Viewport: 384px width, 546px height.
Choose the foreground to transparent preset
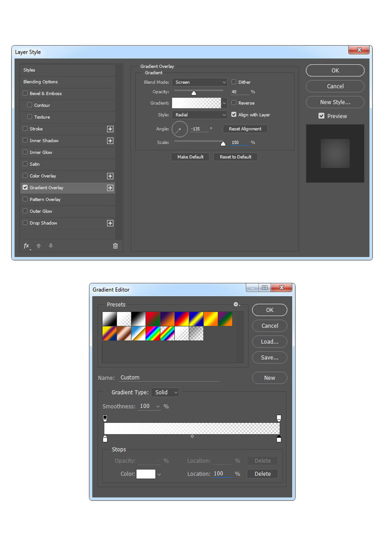[x=124, y=319]
